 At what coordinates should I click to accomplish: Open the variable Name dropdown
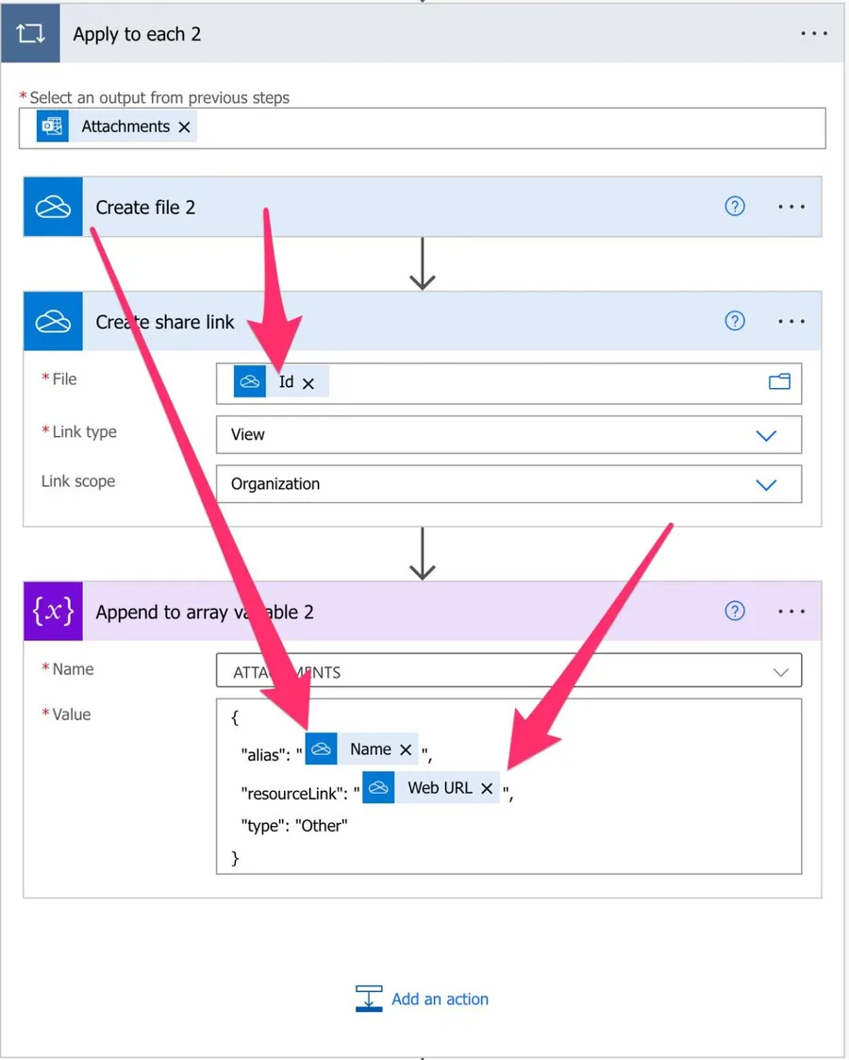[x=780, y=672]
